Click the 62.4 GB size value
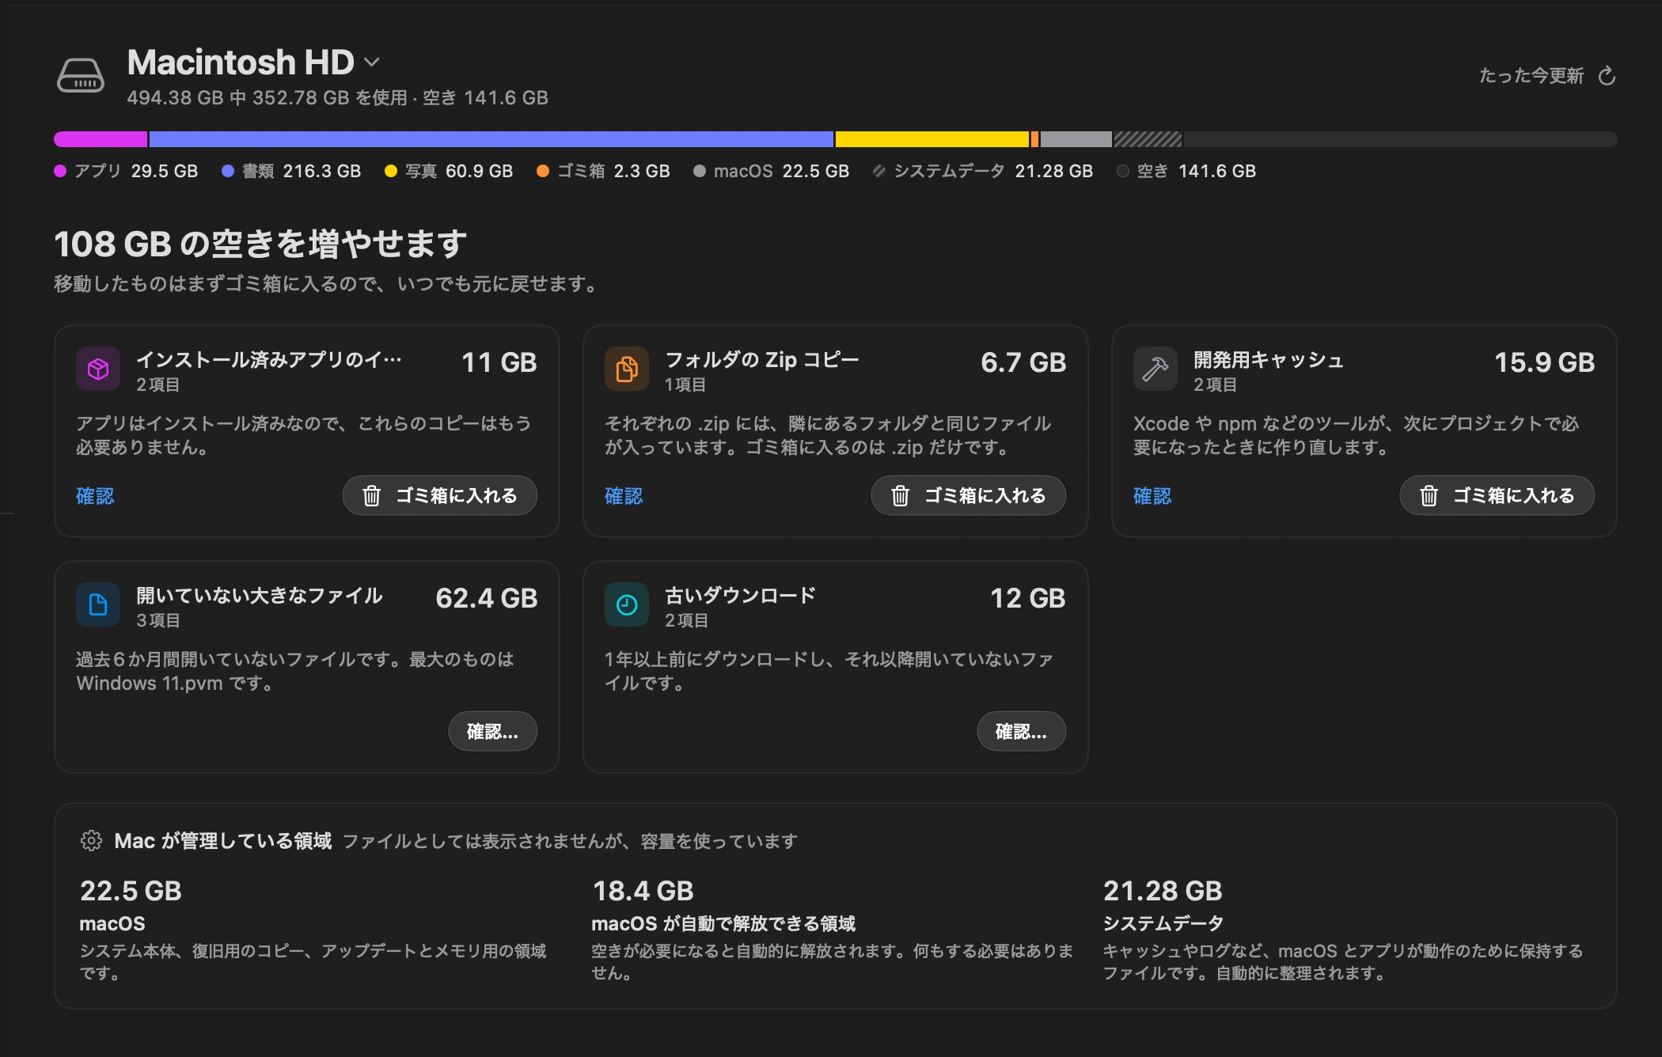 (487, 598)
